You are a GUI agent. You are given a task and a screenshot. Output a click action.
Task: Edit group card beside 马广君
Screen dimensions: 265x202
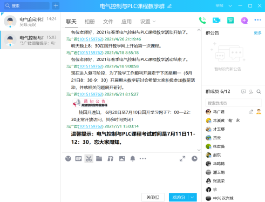point(251,112)
